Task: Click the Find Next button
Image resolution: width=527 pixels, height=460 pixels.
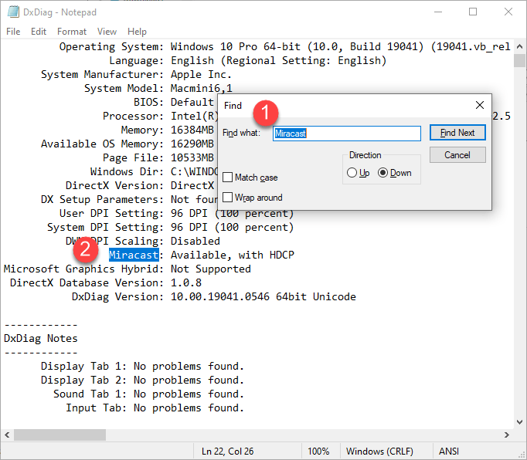Action: click(x=457, y=133)
